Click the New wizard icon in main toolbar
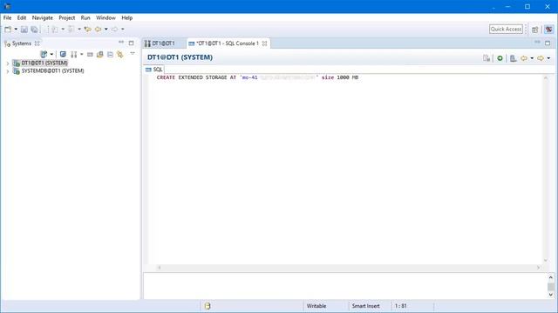This screenshot has width=558, height=313. pyautogui.click(x=8, y=30)
